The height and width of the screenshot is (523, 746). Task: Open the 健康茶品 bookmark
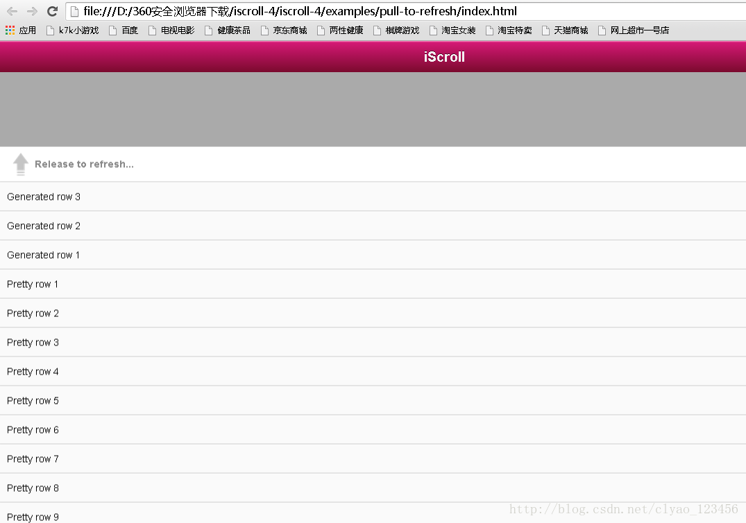click(228, 31)
